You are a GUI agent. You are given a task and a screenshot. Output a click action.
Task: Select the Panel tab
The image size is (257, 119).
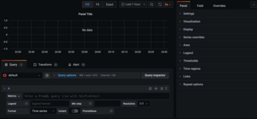pos(183,6)
